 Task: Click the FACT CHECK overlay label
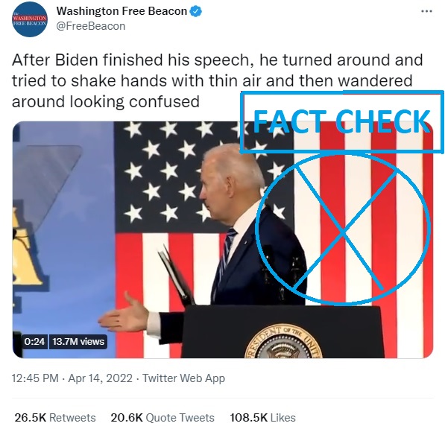pos(341,122)
